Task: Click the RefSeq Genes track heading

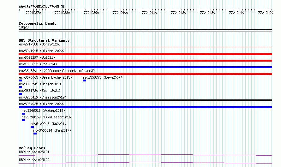Action: (32, 148)
